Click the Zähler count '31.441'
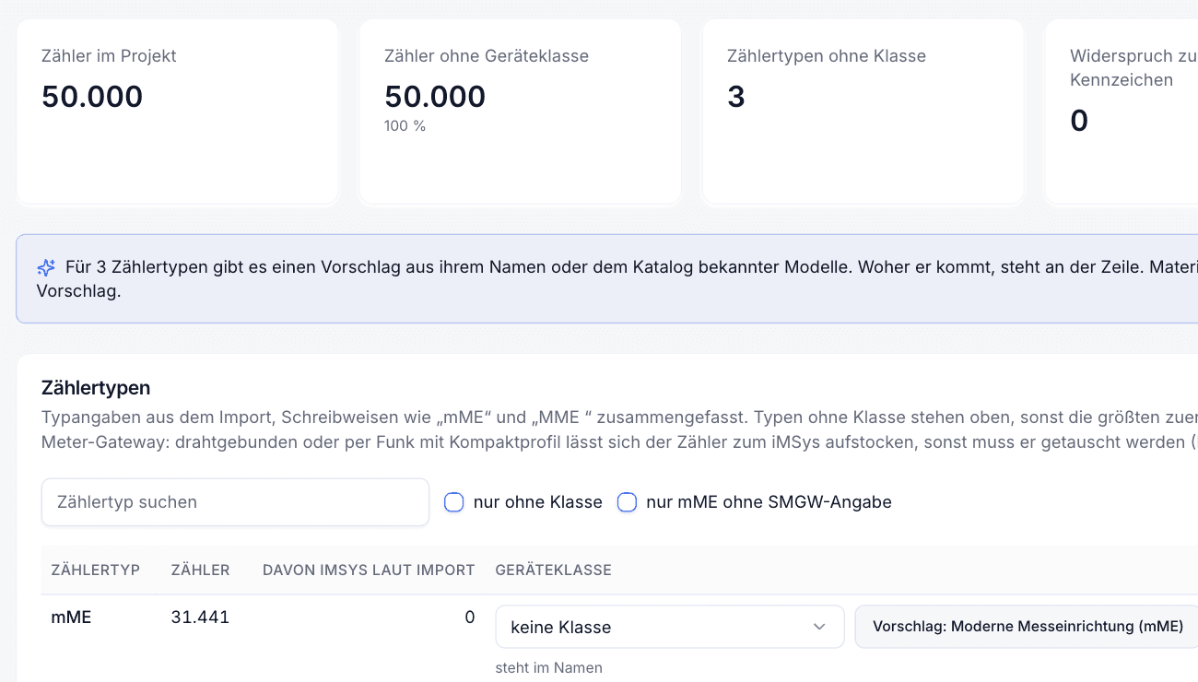This screenshot has width=1198, height=682. [200, 617]
